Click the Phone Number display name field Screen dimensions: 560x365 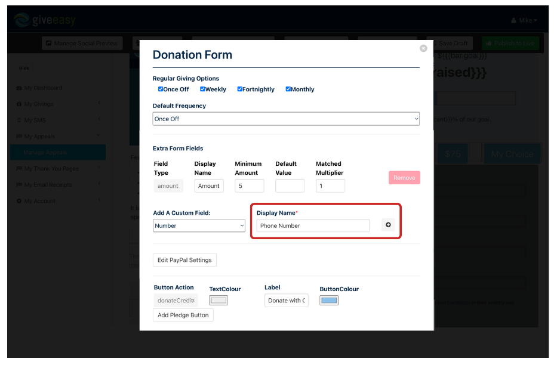coord(312,225)
